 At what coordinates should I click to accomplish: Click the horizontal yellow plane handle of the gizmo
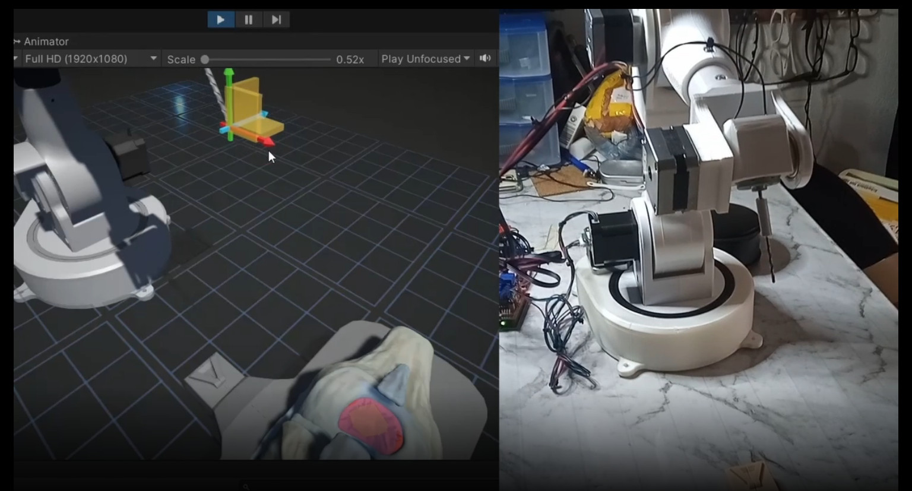pyautogui.click(x=259, y=126)
